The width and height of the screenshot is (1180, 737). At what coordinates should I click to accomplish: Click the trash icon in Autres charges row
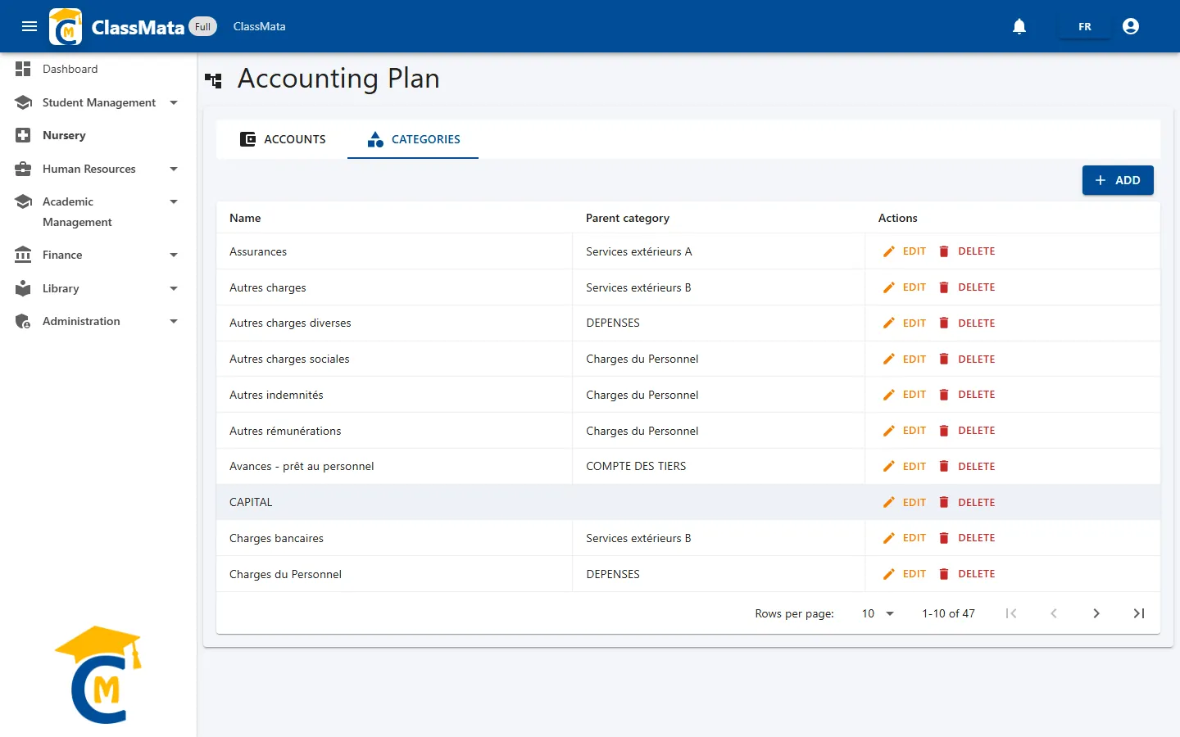pyautogui.click(x=944, y=287)
